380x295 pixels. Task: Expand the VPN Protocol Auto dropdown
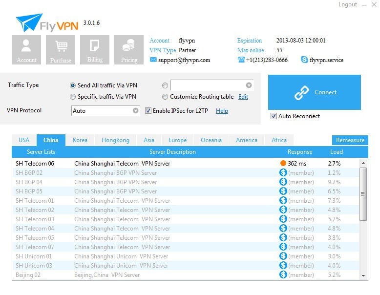135,110
